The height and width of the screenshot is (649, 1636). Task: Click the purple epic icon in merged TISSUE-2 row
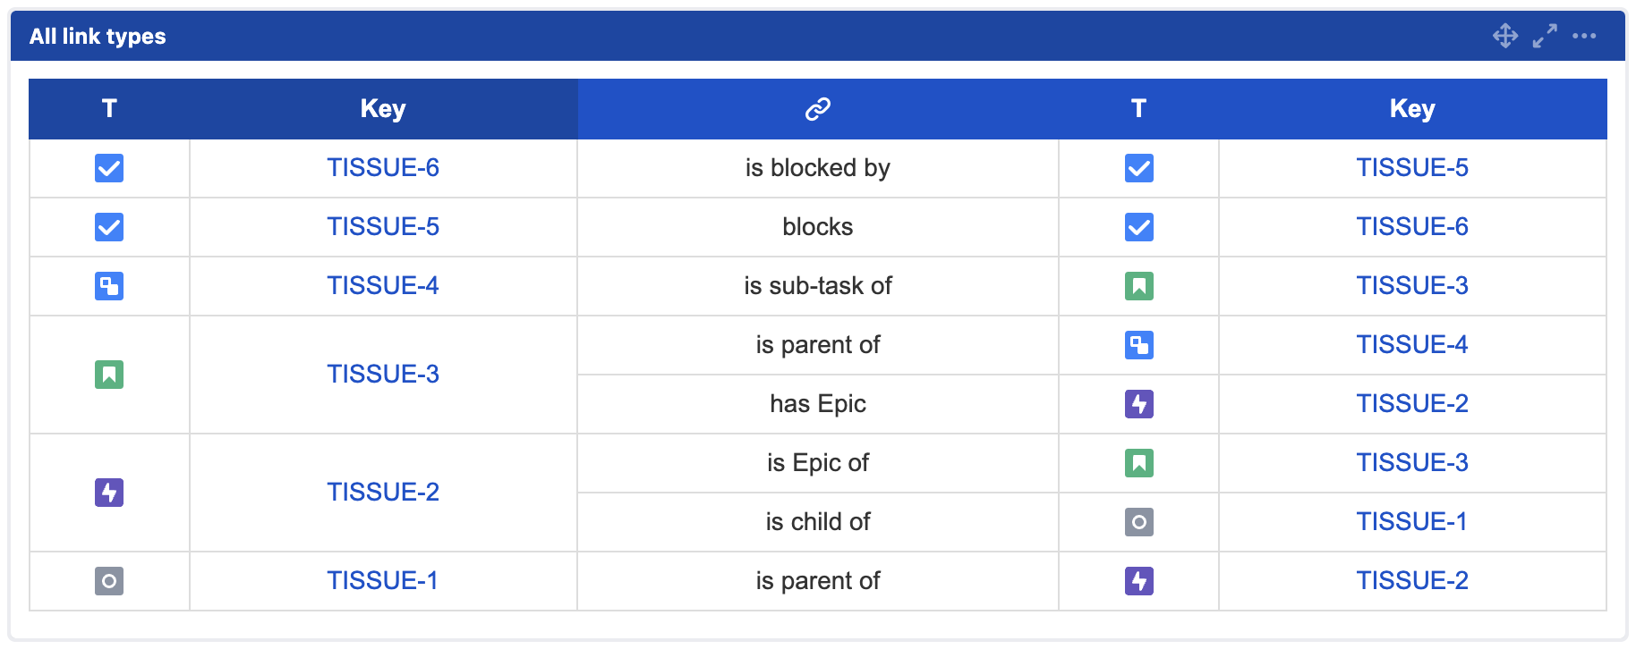pos(109,493)
